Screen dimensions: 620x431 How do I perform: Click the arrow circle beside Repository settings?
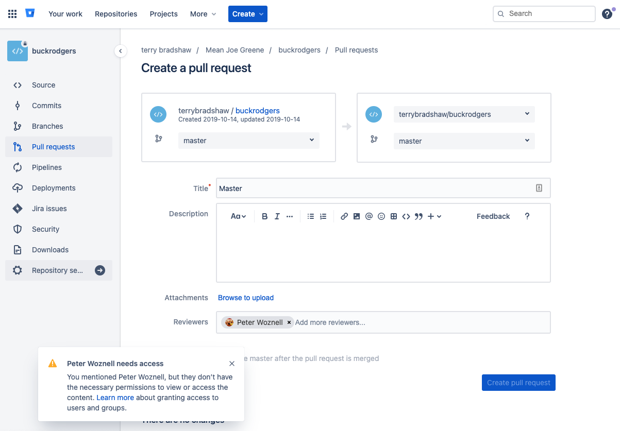tap(100, 270)
